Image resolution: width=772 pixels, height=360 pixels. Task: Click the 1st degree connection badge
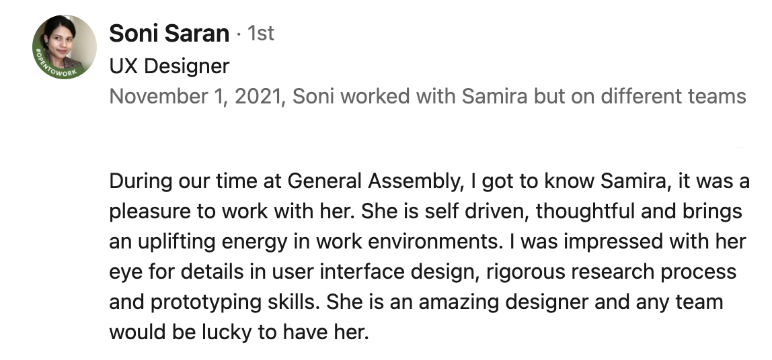click(x=260, y=34)
